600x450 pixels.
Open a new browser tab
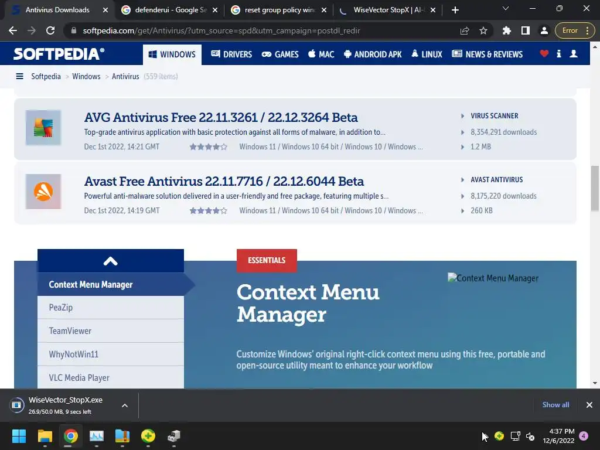pyautogui.click(x=455, y=10)
